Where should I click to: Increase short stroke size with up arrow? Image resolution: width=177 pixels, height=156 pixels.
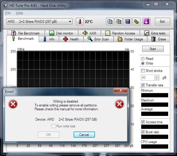point(157,76)
